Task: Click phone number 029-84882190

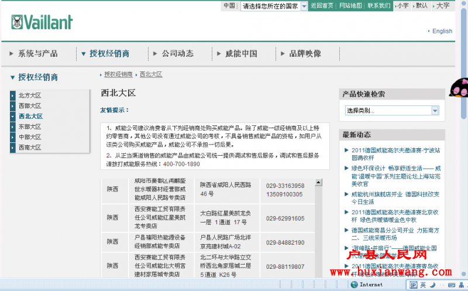Action: pyautogui.click(x=285, y=242)
